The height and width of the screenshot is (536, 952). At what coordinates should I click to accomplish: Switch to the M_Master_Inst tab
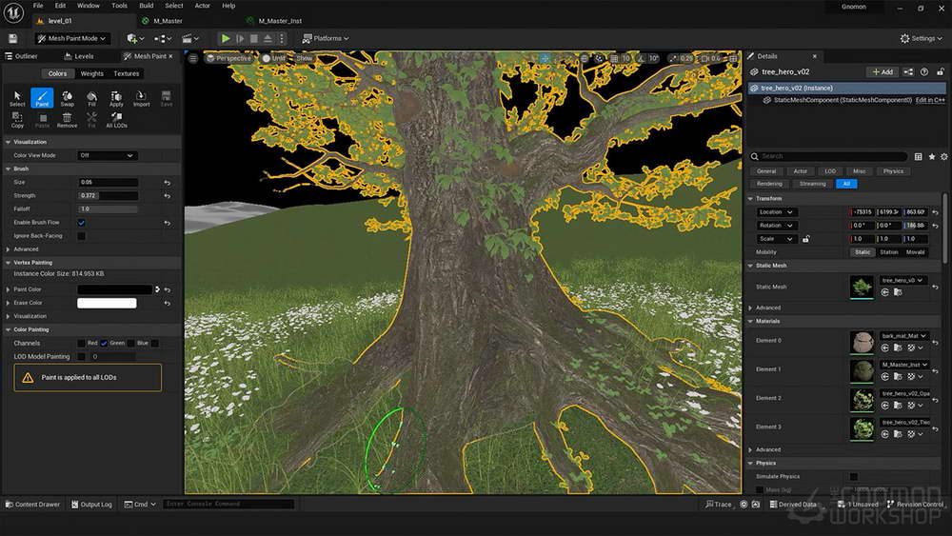tap(280, 21)
